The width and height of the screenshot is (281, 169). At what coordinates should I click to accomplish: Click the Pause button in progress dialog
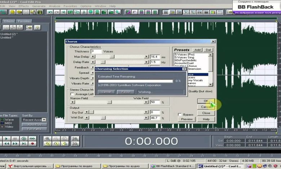(x=125, y=92)
